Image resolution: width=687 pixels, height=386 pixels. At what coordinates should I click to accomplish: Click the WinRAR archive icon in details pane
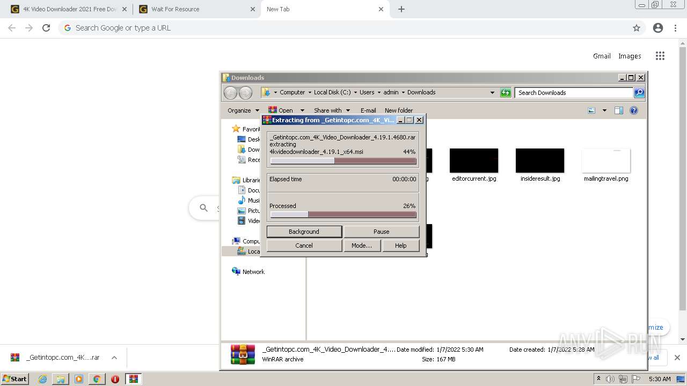(243, 354)
